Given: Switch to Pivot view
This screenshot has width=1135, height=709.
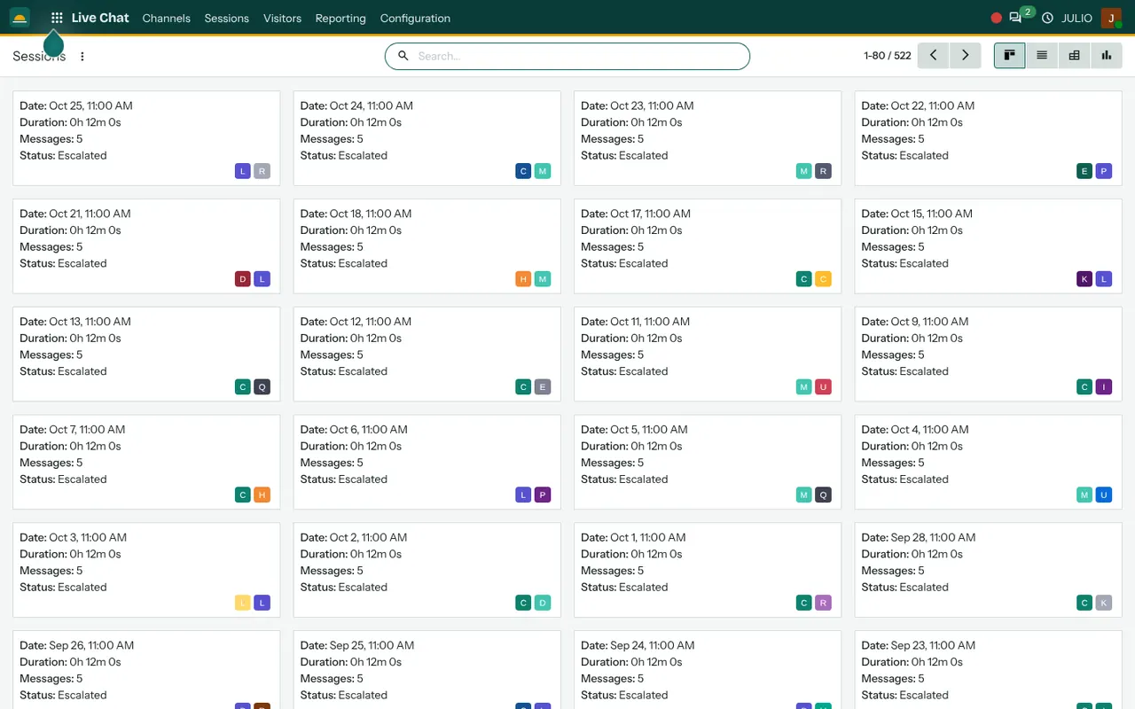Looking at the screenshot, I should [x=1074, y=55].
